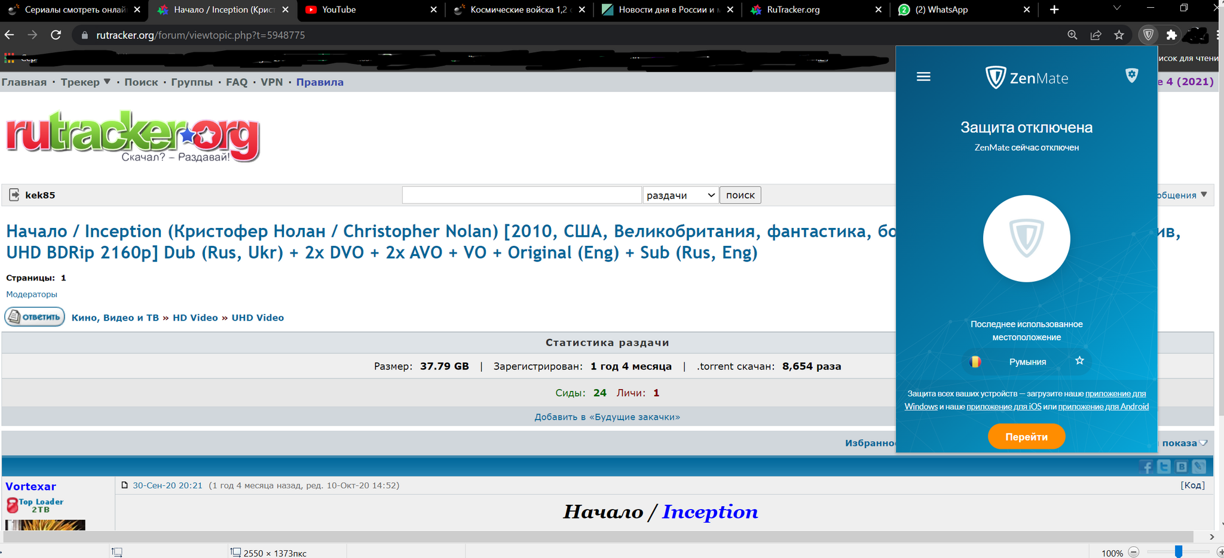Open the browser Extensions puzzle icon
This screenshot has width=1224, height=558.
1171,35
